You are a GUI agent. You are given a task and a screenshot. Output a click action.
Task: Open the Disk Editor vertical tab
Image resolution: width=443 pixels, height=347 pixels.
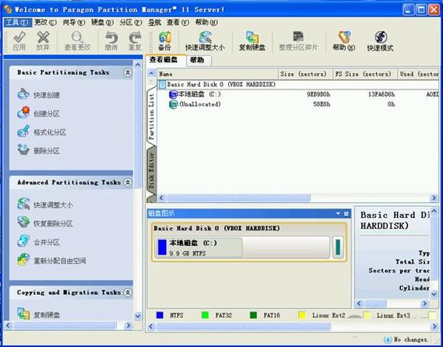152,171
